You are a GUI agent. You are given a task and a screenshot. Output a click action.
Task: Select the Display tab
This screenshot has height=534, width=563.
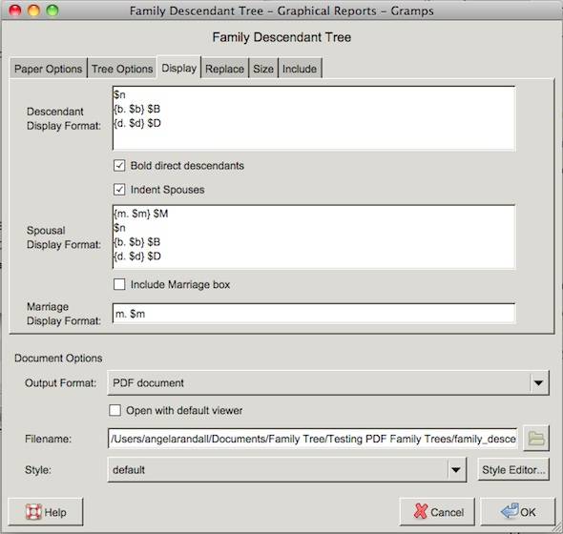coord(178,68)
